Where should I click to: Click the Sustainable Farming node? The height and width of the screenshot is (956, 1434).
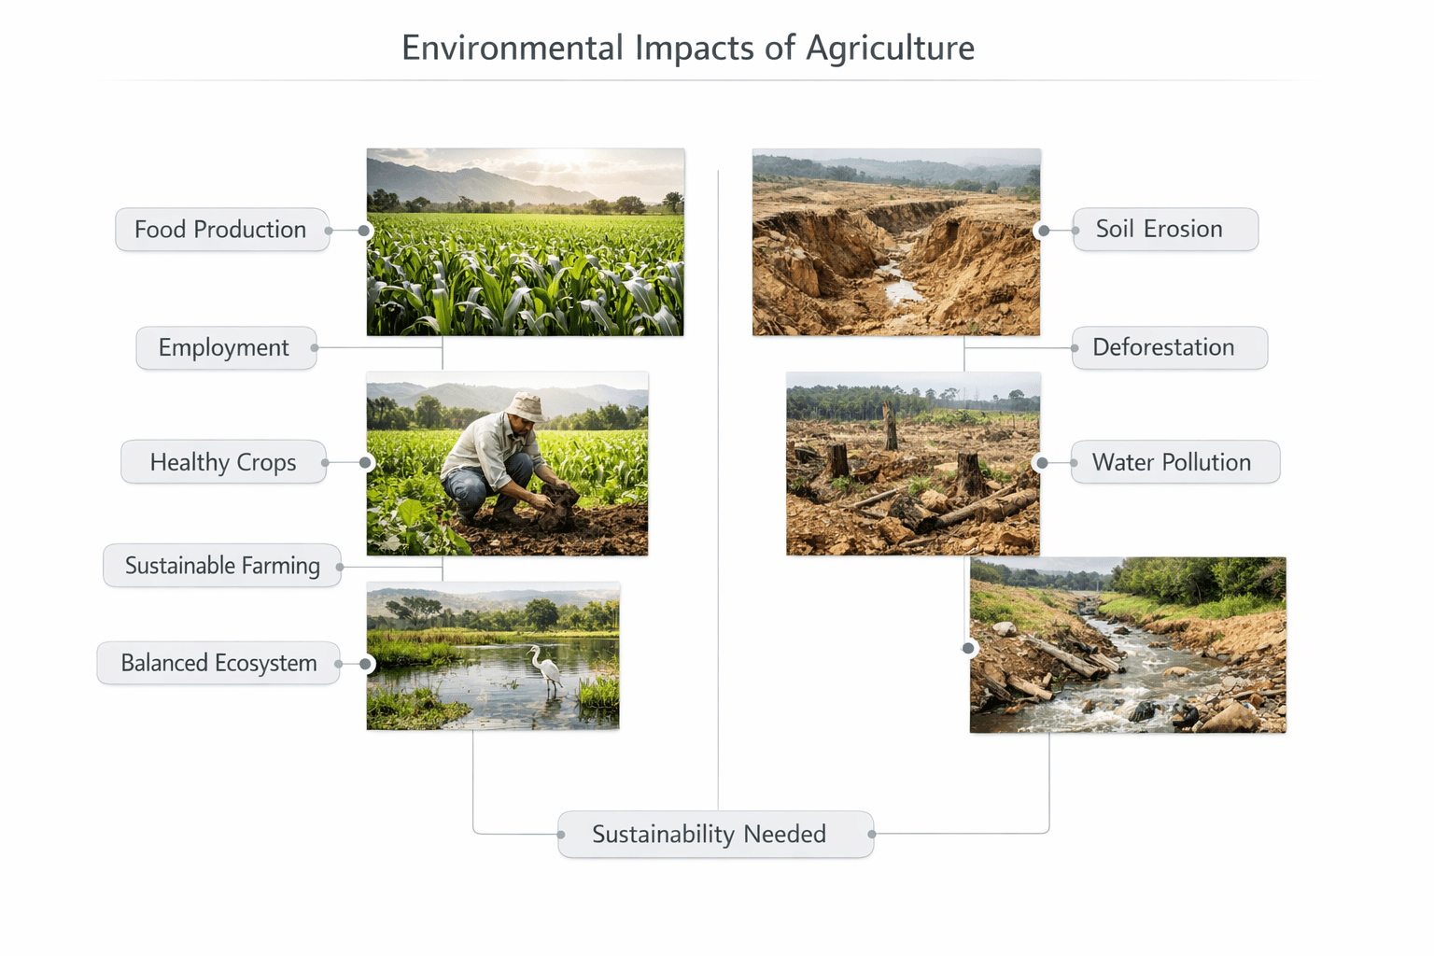(x=222, y=566)
